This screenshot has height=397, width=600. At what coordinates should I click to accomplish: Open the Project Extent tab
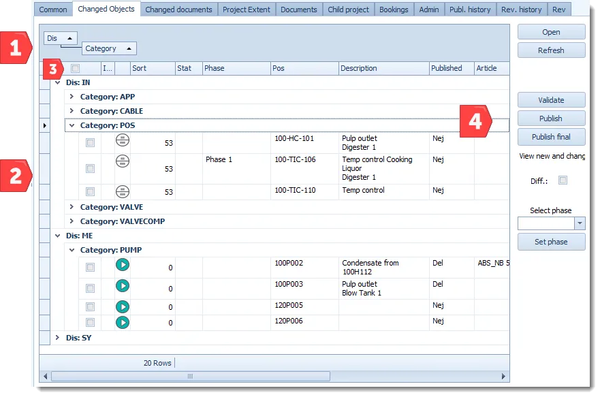click(247, 10)
